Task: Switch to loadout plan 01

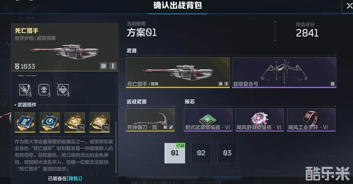Action: click(175, 153)
